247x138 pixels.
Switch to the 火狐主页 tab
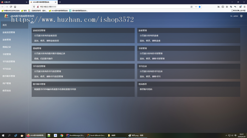coord(14,2)
